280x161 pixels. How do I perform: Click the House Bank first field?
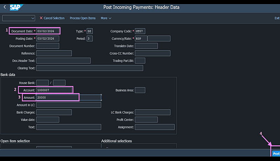point(42,83)
